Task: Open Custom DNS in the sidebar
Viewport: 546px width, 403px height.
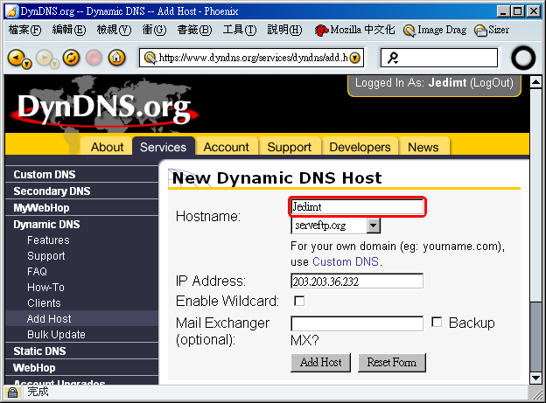Action: point(45,174)
